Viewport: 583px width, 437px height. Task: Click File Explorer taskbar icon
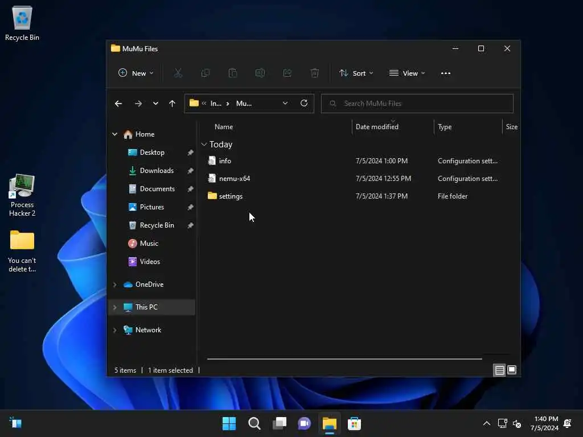click(x=330, y=423)
